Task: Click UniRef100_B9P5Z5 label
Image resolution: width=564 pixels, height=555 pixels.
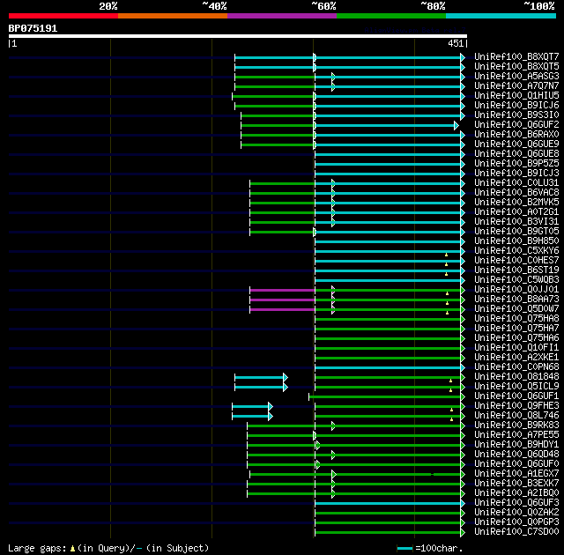Action: point(516,164)
